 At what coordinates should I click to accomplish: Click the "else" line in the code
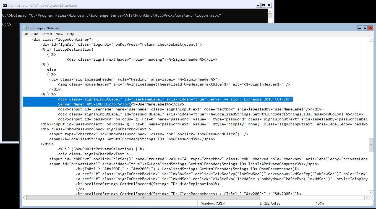coord(51,69)
